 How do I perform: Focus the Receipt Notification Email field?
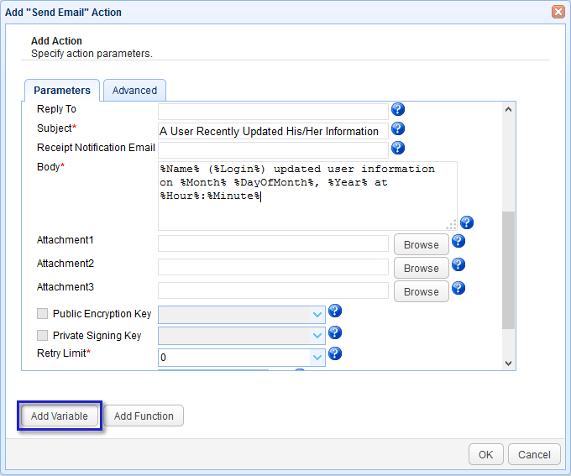[273, 150]
